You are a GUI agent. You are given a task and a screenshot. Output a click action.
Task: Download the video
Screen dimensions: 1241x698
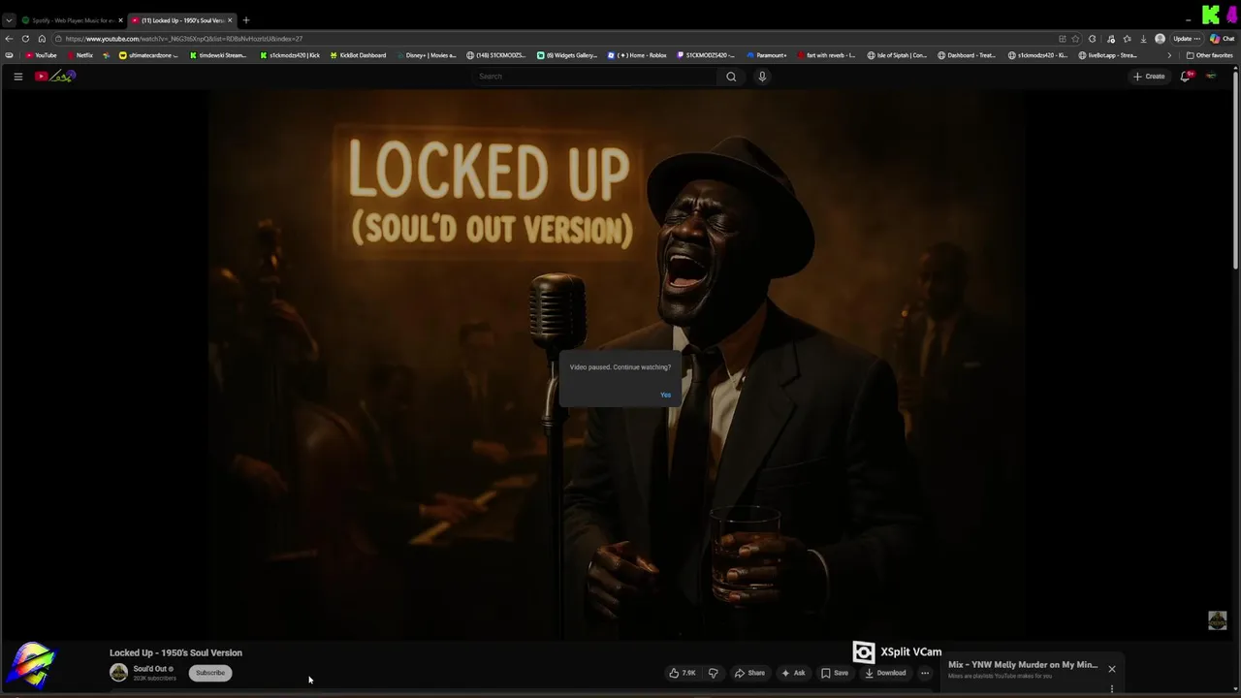click(885, 673)
